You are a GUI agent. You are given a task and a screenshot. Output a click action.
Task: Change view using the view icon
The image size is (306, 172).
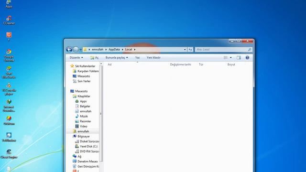tap(226, 57)
